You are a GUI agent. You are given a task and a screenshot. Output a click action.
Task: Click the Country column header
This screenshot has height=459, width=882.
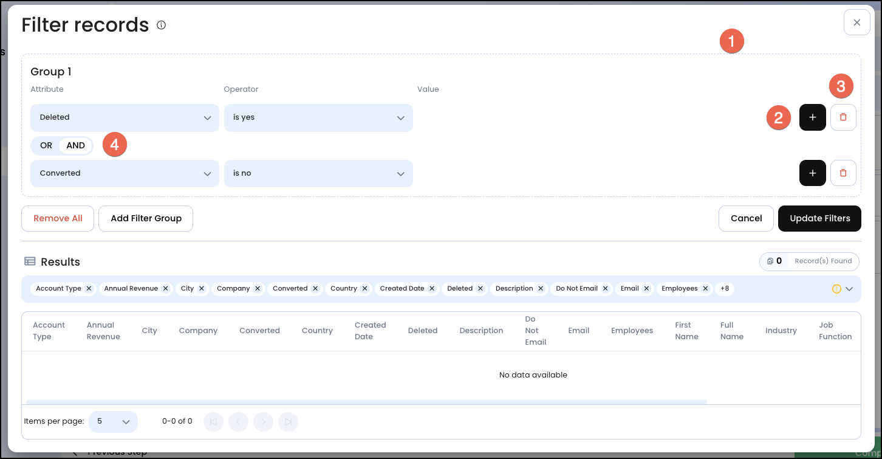317,331
